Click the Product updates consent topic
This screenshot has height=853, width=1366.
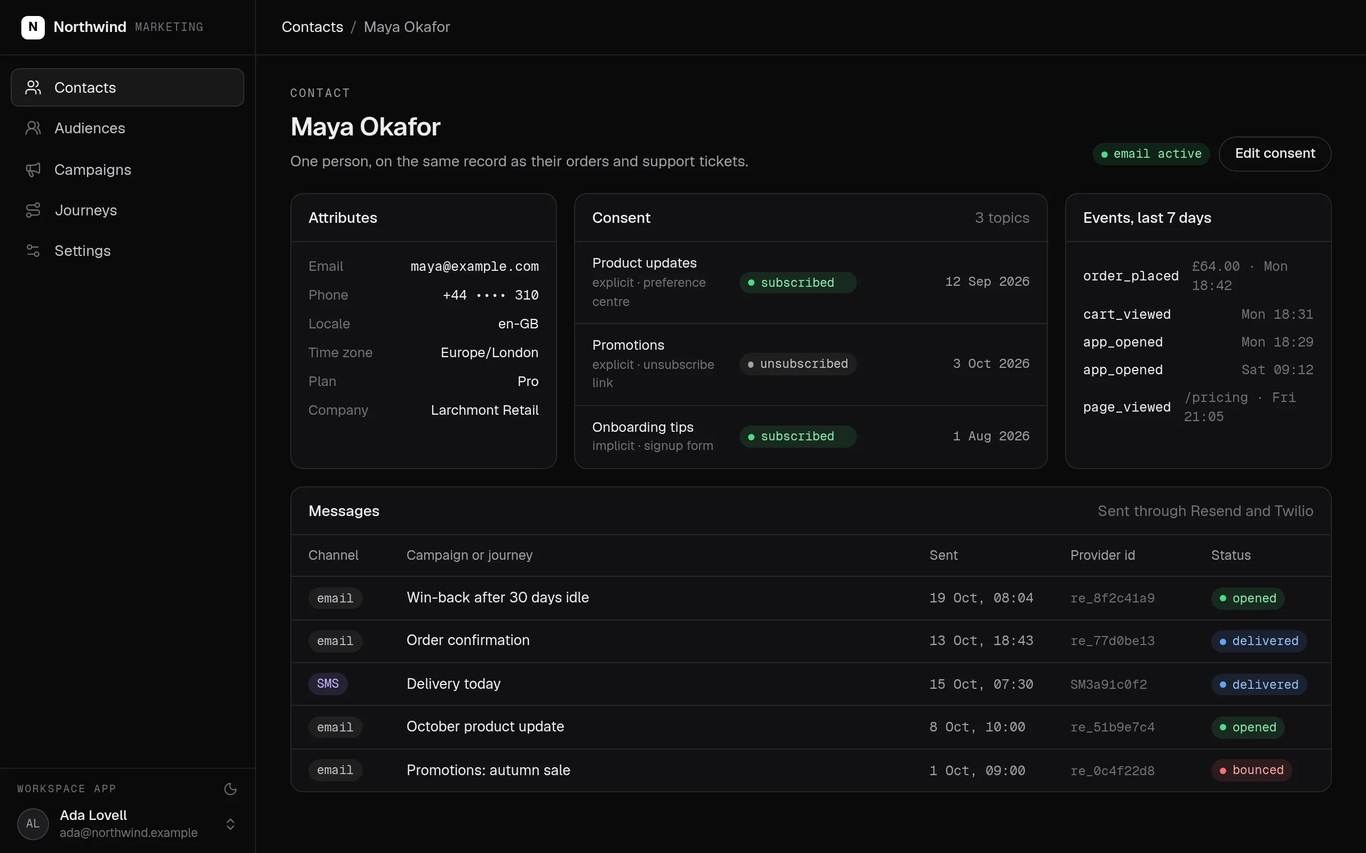click(644, 263)
